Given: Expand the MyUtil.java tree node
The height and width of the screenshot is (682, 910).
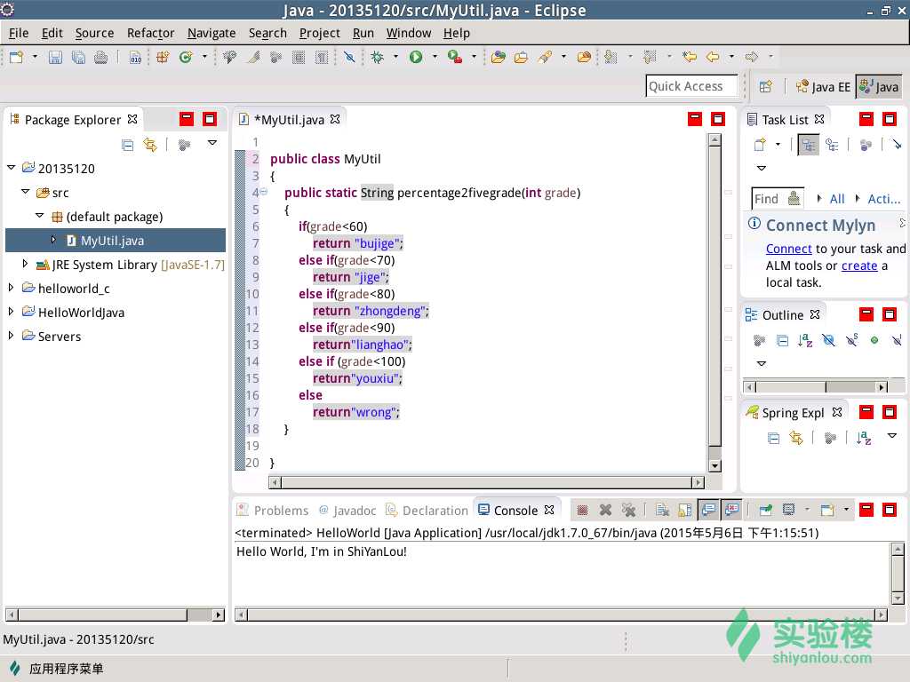Looking at the screenshot, I should coord(53,240).
